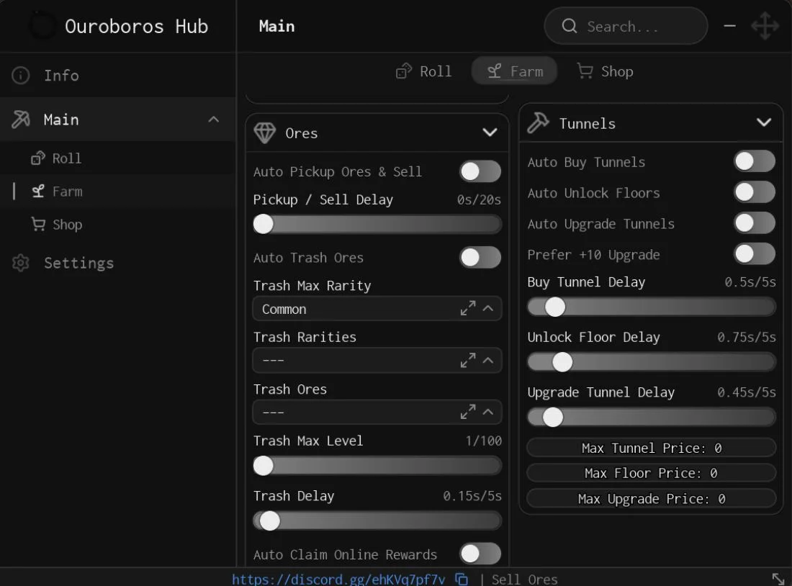Click the Info circle icon in sidebar
This screenshot has width=792, height=586.
[x=21, y=76]
